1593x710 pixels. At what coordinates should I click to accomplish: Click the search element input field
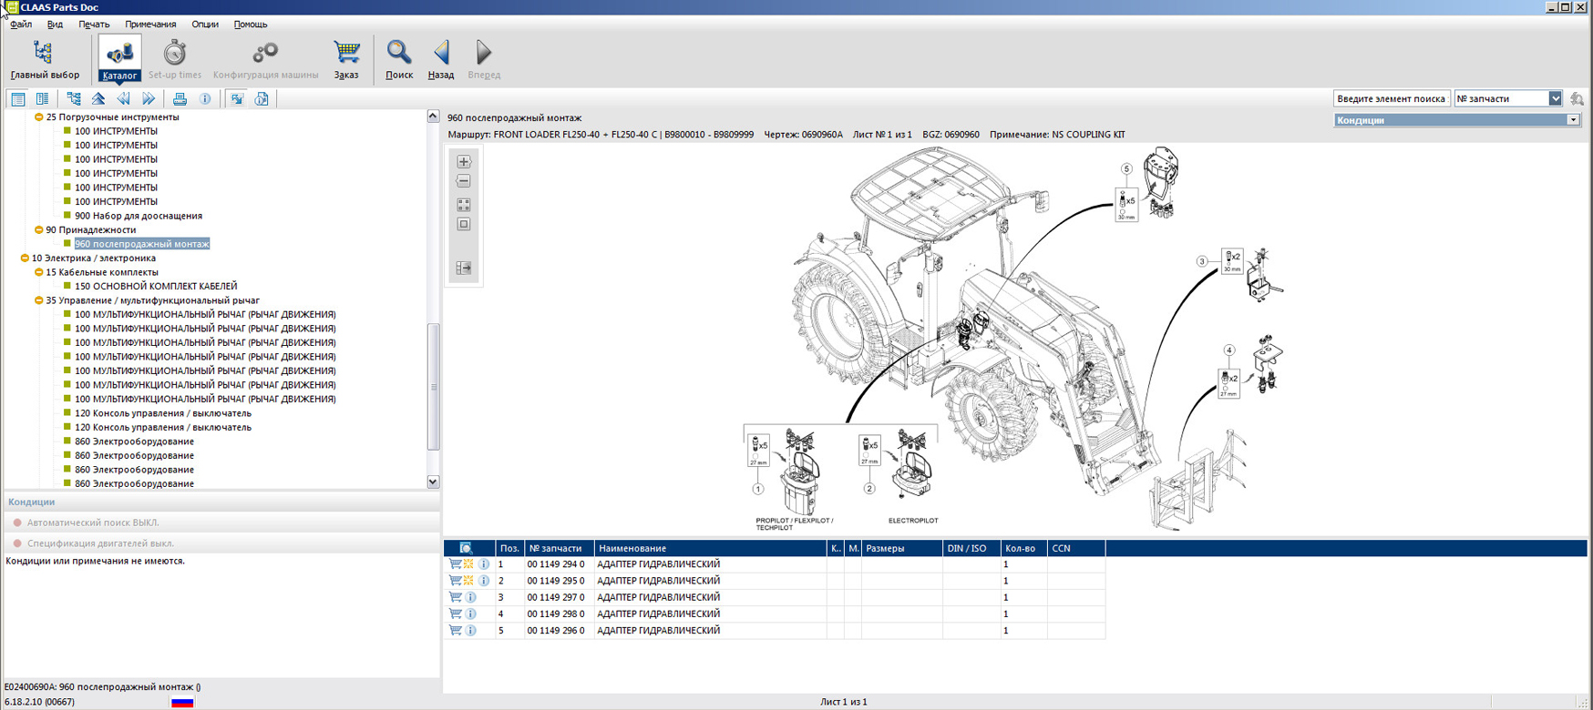pyautogui.click(x=1391, y=98)
